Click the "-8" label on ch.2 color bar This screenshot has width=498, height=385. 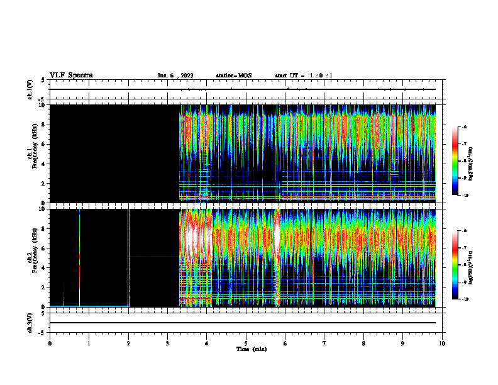pos(464,265)
